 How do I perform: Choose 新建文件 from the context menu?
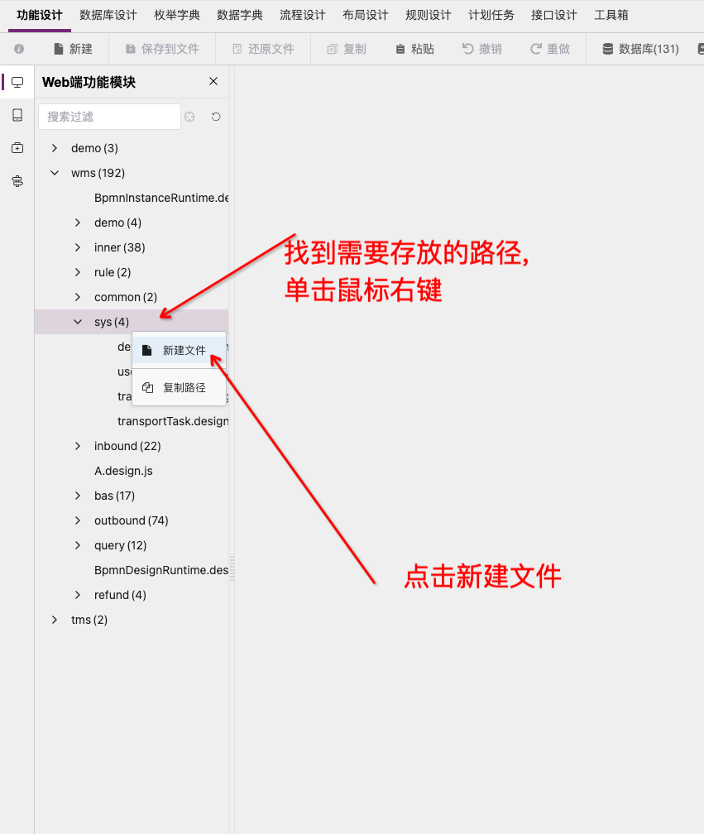coord(184,351)
